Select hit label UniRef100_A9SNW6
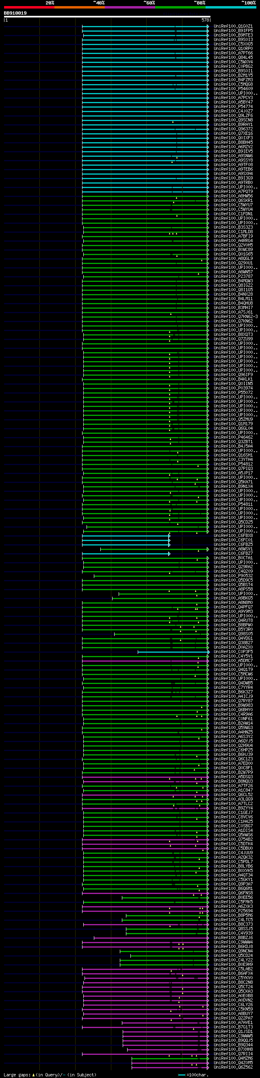 (233, 156)
